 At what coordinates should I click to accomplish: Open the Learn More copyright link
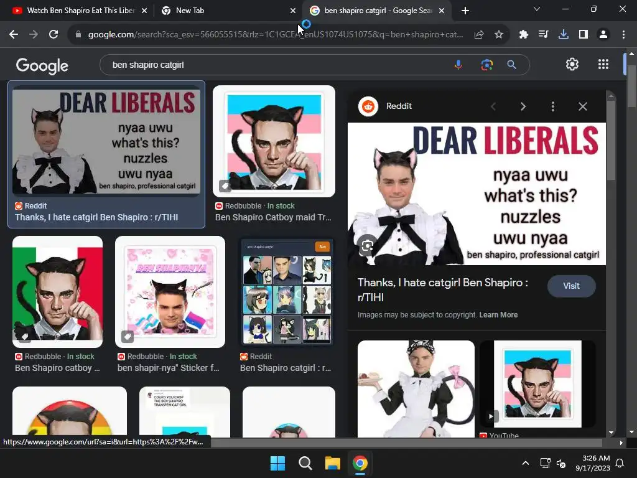(498, 314)
